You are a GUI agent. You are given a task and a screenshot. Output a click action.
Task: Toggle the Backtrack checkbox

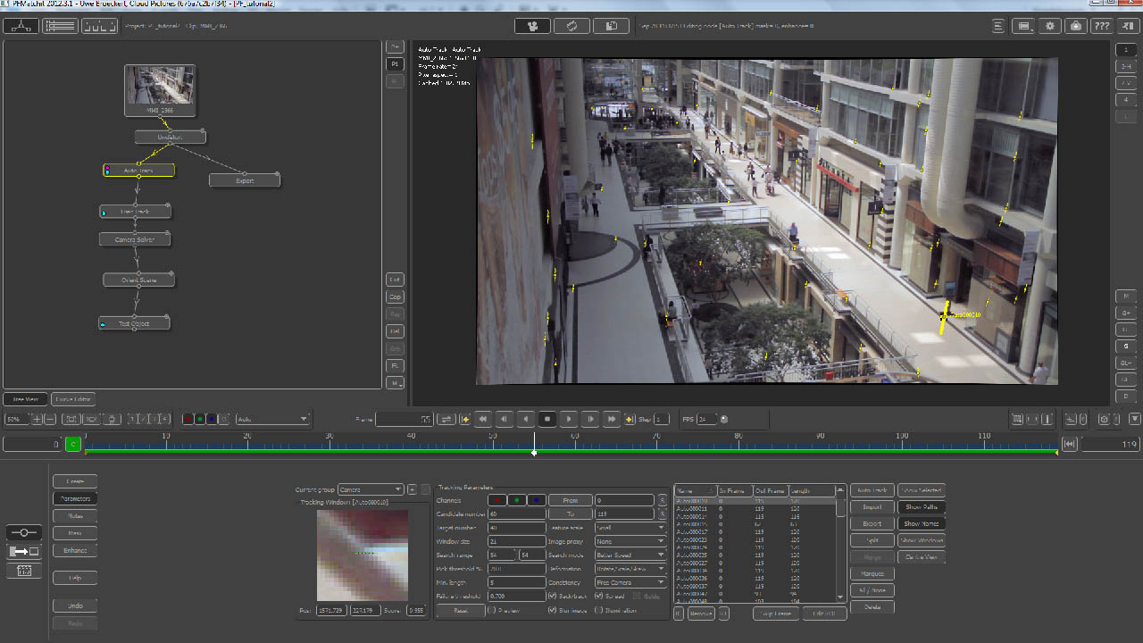pyautogui.click(x=552, y=596)
